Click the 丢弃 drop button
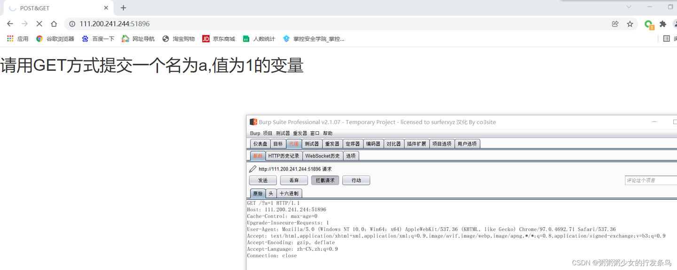677x270 pixels. tap(294, 180)
